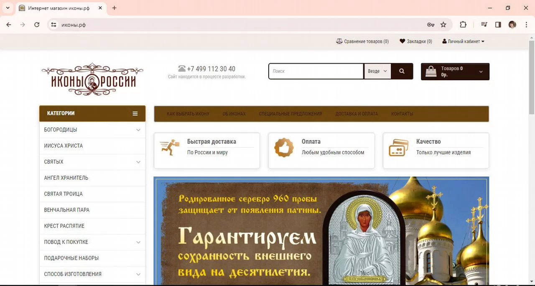Reload the page in browser
Image resolution: width=535 pixels, height=286 pixels.
(37, 25)
